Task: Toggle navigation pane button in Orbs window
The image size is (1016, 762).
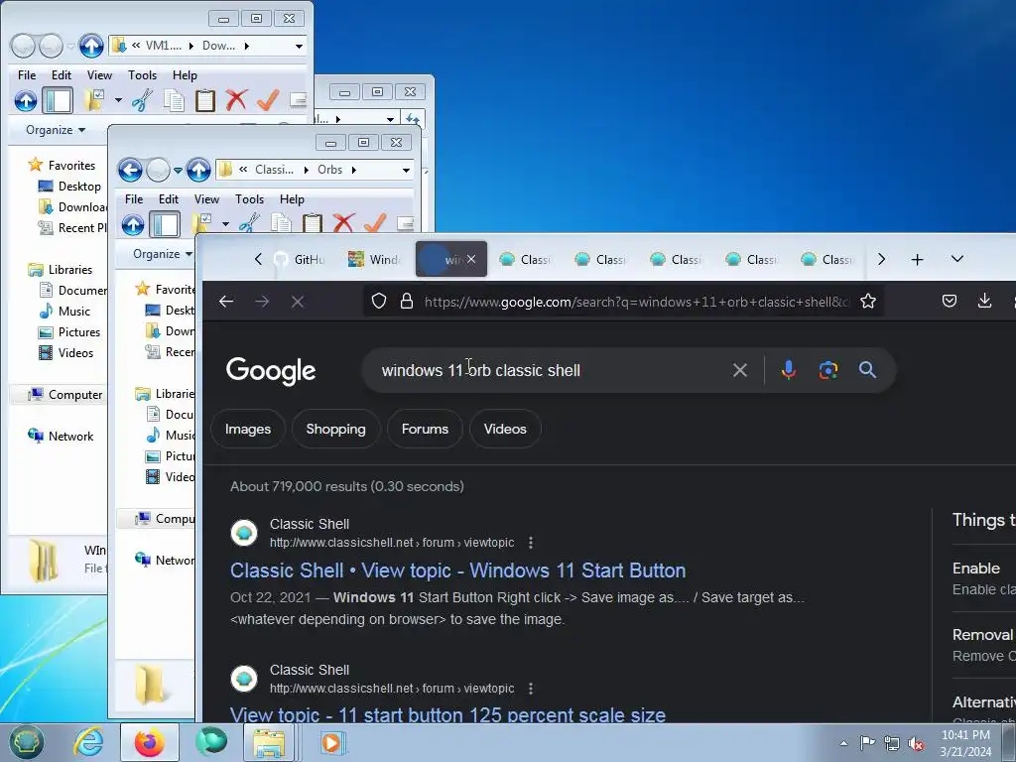Action: pyautogui.click(x=165, y=224)
